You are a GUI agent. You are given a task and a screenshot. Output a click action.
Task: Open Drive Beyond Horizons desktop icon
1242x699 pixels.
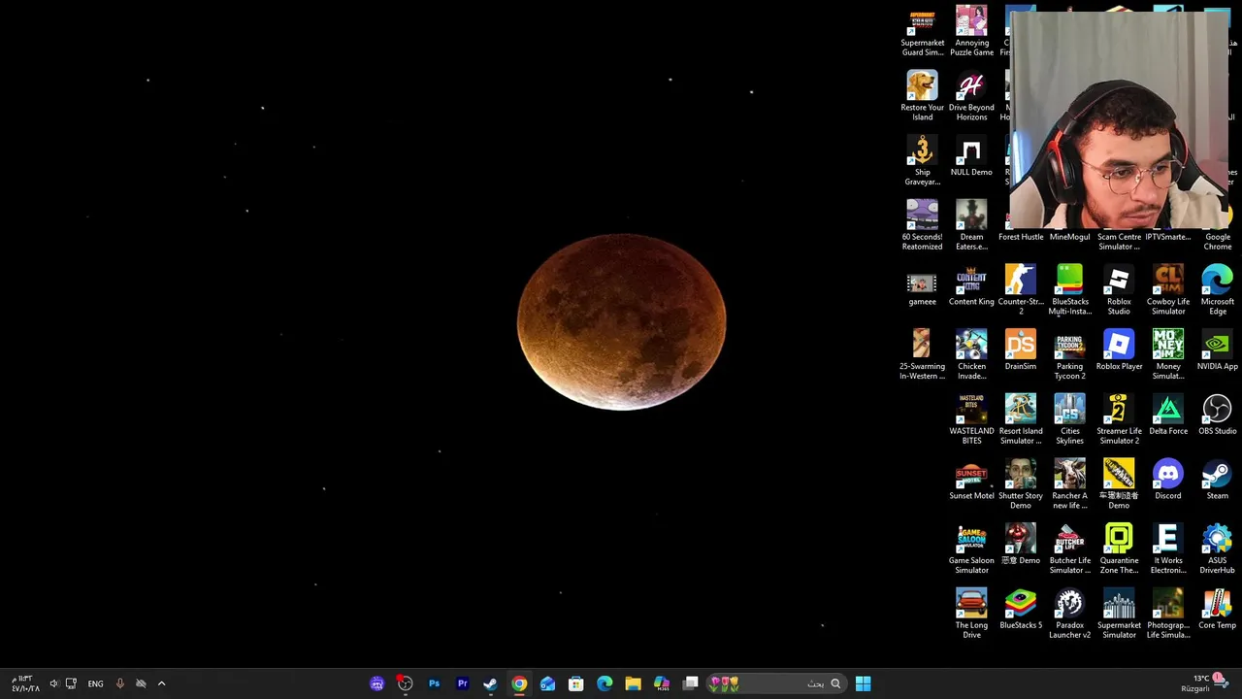pos(971,95)
